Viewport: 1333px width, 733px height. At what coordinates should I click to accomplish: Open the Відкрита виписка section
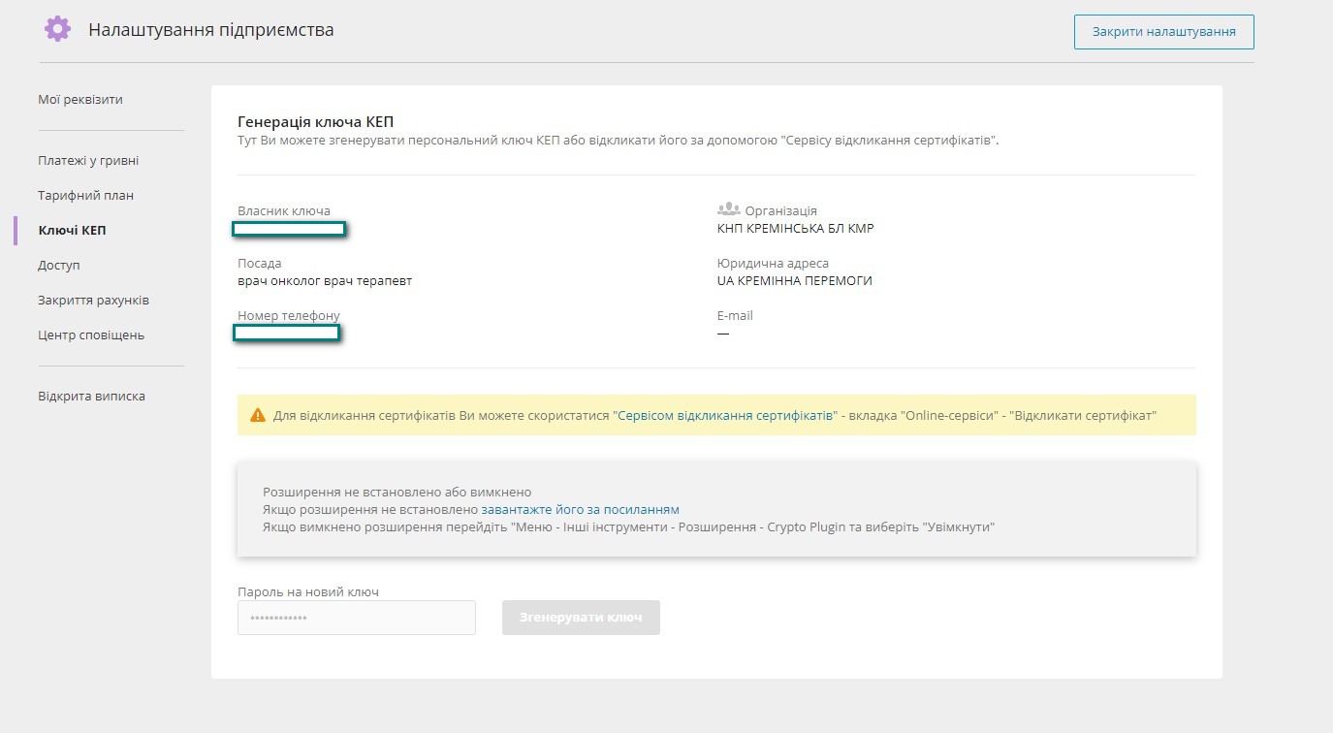91,396
